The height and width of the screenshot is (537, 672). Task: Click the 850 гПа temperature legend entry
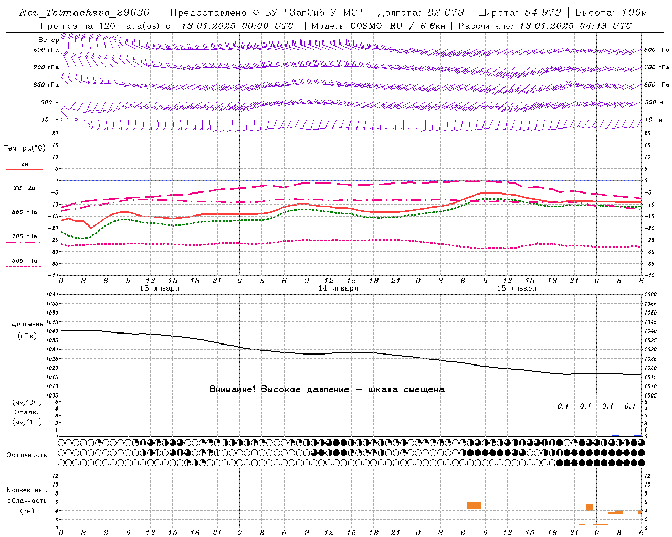[25, 212]
